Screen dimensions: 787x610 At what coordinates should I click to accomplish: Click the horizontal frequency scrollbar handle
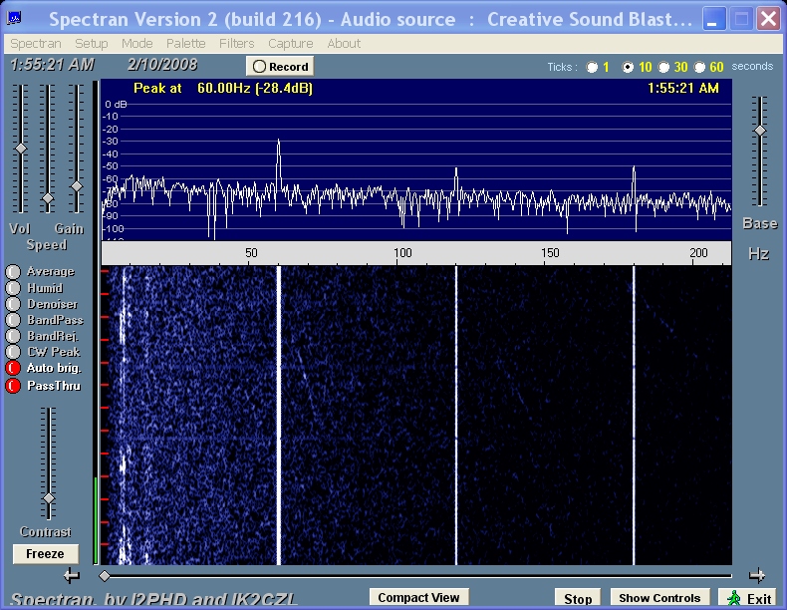click(105, 576)
